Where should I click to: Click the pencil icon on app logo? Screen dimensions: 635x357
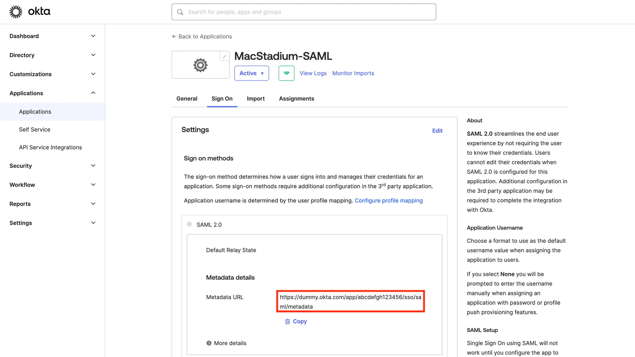pos(224,56)
